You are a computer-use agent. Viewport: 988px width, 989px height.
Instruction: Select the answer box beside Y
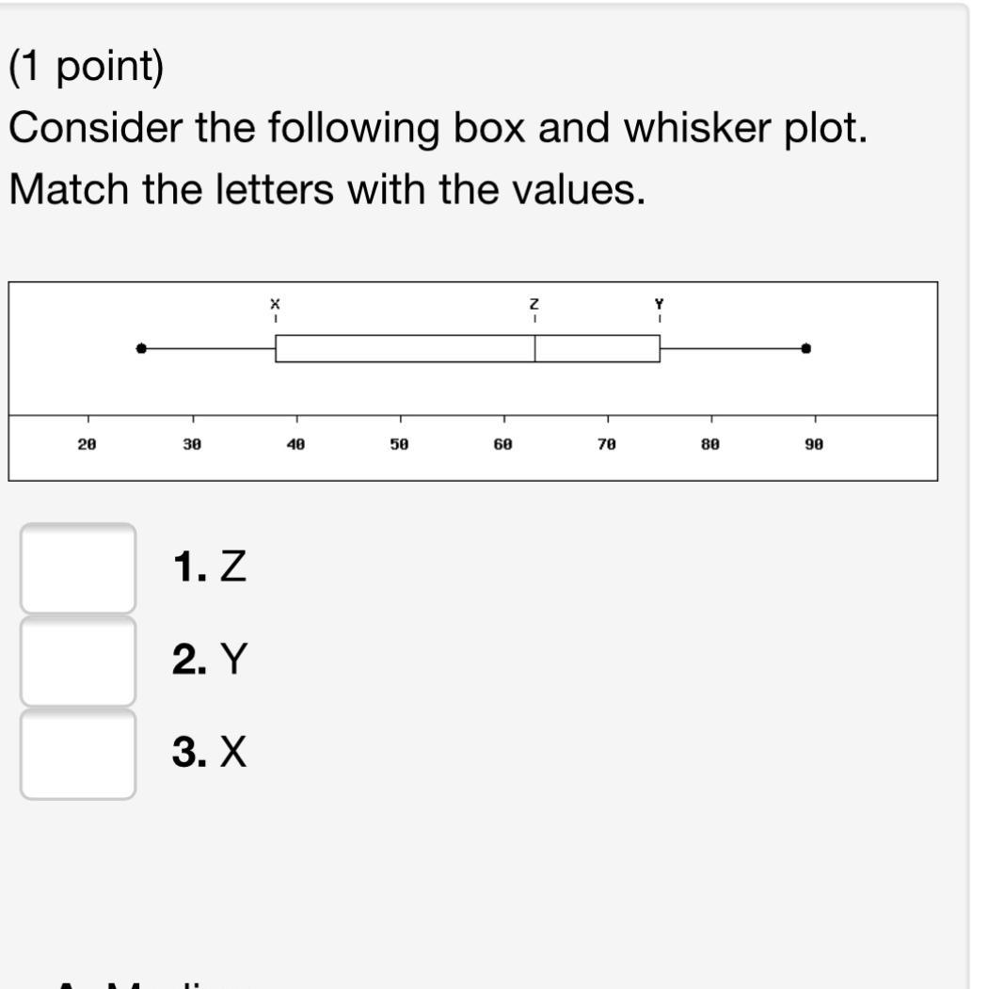78,661
